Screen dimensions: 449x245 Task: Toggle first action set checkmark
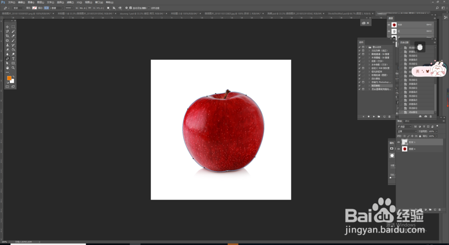(359, 47)
